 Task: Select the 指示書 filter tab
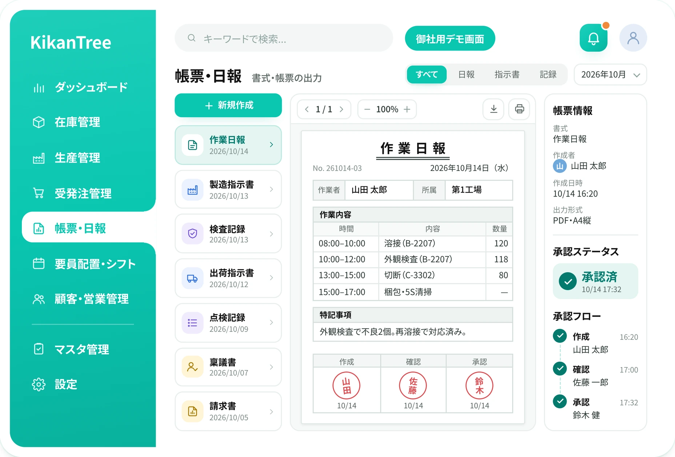(x=507, y=75)
